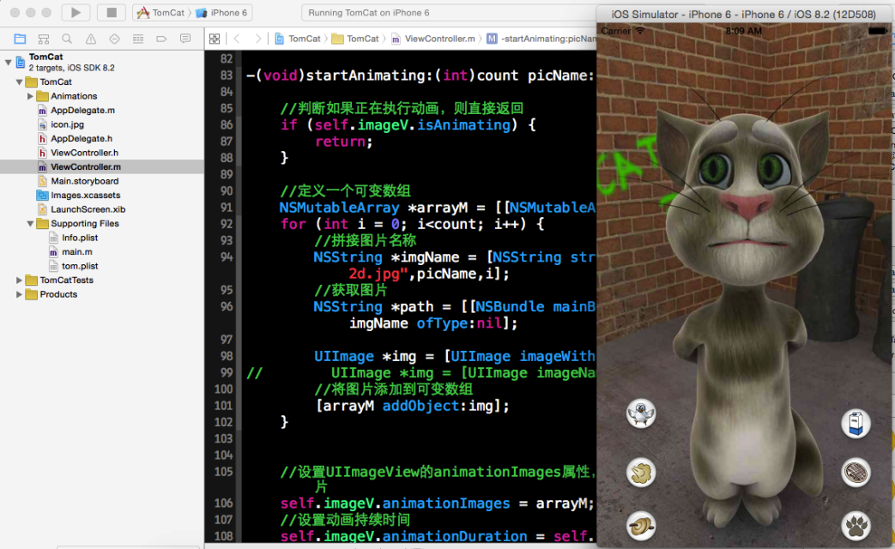Run the TomCat app with the Play button
Image resolution: width=895 pixels, height=549 pixels.
pos(76,13)
